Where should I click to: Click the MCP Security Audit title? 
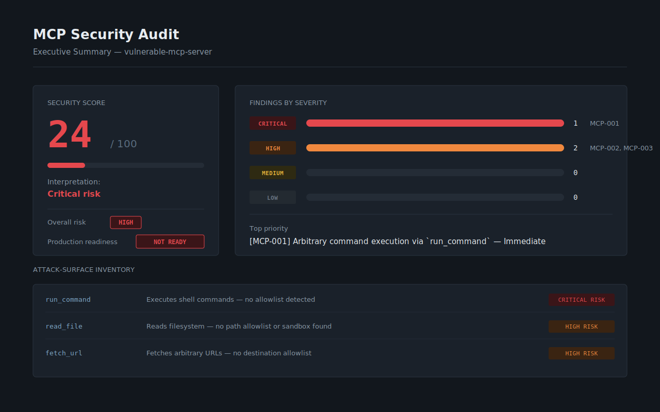tap(106, 35)
